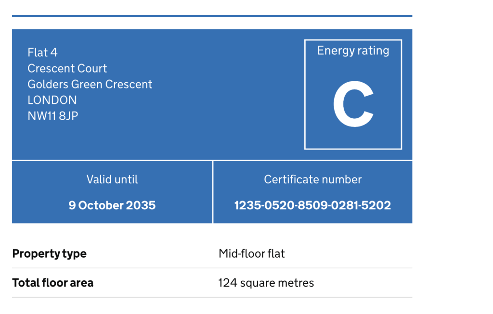This screenshot has width=493, height=314.
Task: Click the large energy rating letter C
Action: click(353, 104)
